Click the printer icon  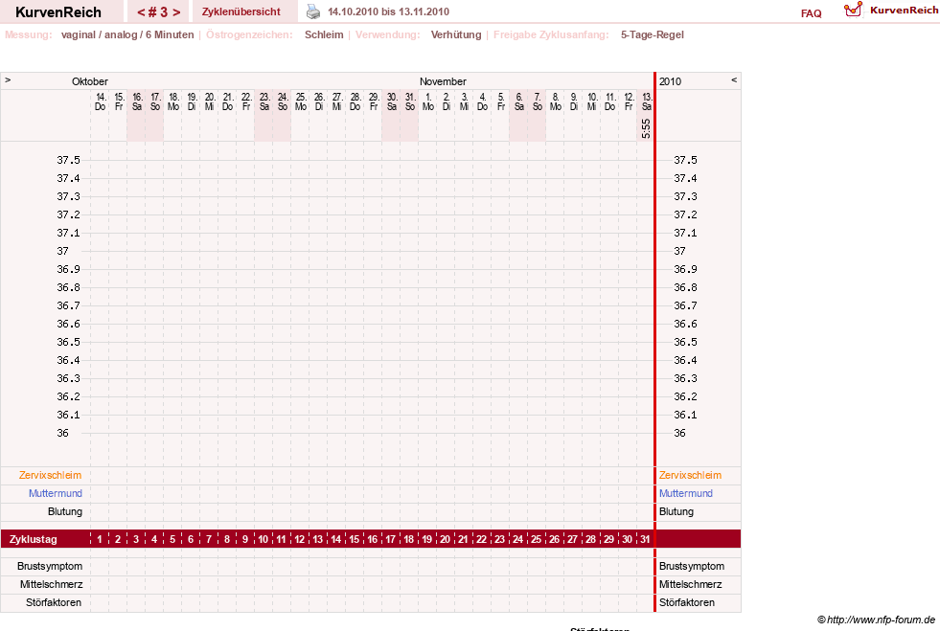coord(313,11)
